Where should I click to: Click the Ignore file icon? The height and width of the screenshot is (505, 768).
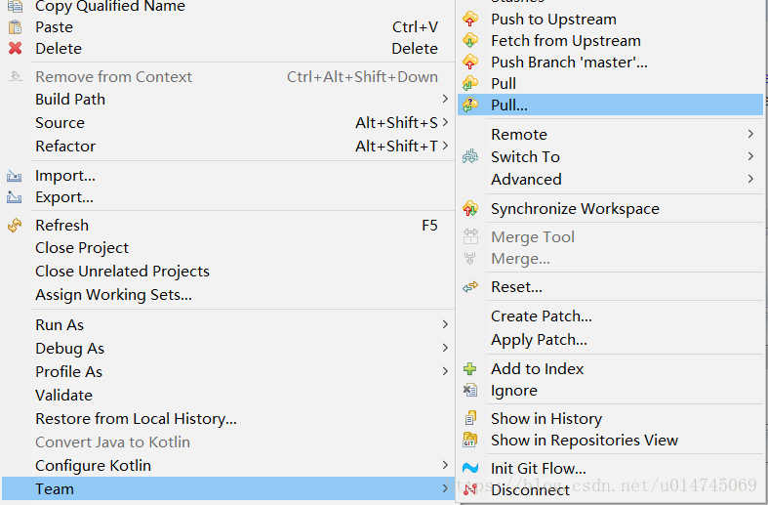pos(470,391)
